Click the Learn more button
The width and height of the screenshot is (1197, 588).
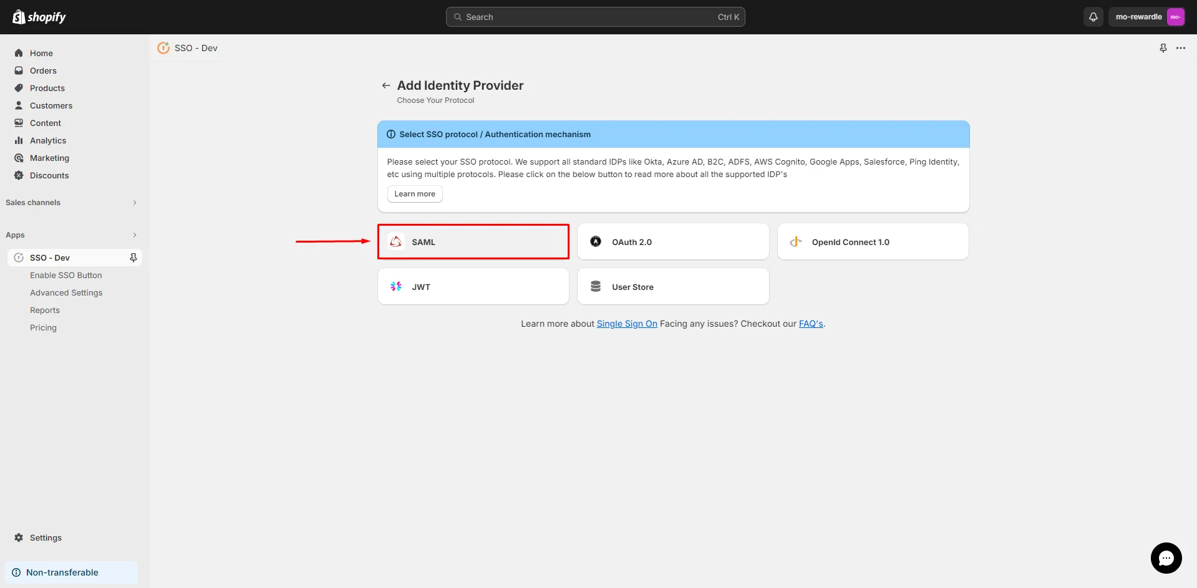click(x=415, y=194)
